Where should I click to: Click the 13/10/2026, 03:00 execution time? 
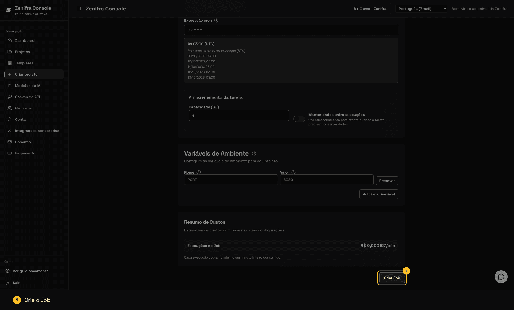[201, 77]
